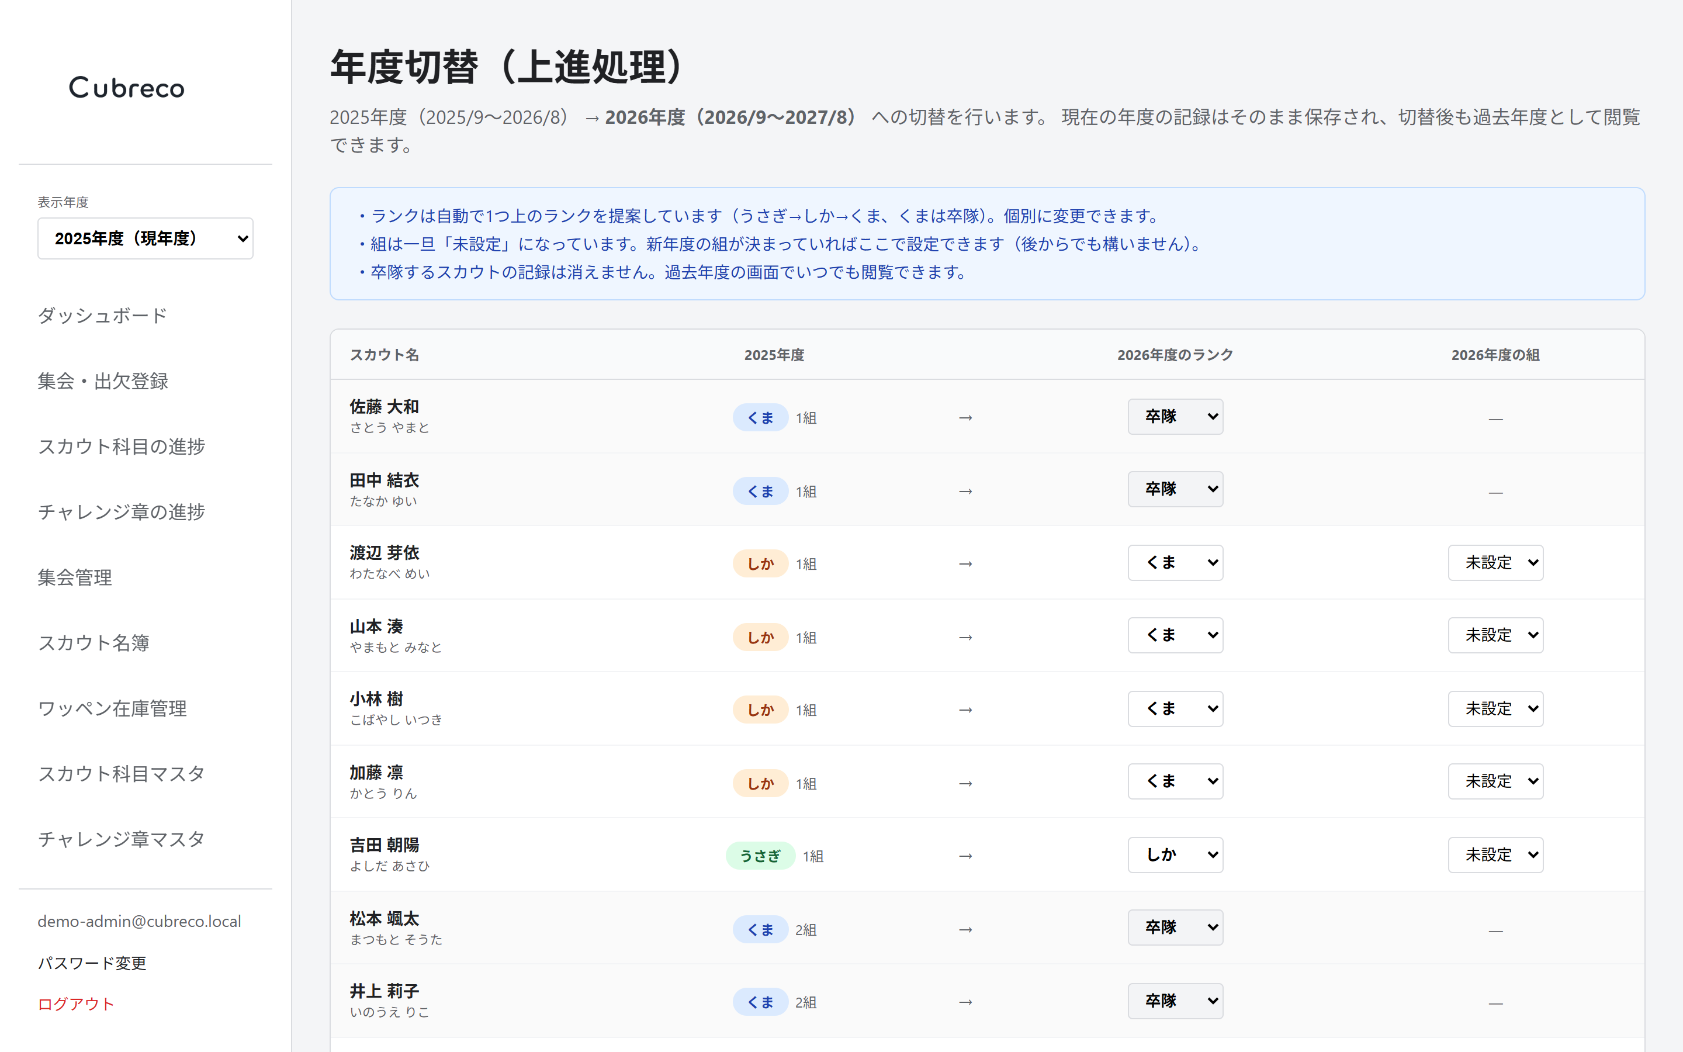Open スカウト科目マスタ page
The image size is (1683, 1052).
coord(121,774)
